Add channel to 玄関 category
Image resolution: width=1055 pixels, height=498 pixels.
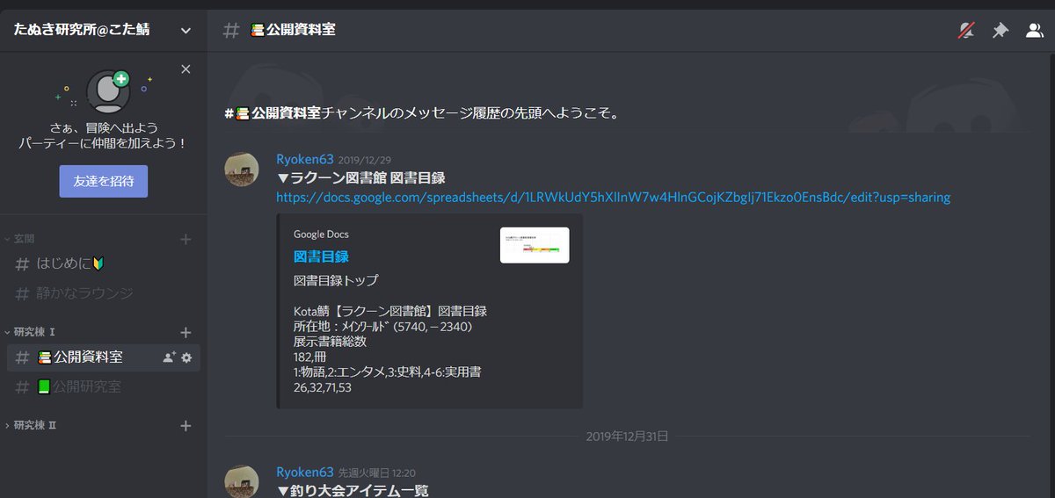click(186, 239)
